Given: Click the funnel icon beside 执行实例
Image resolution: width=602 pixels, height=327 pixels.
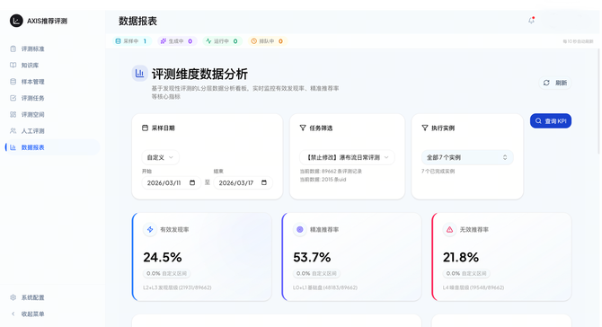Looking at the screenshot, I should pyautogui.click(x=425, y=128).
